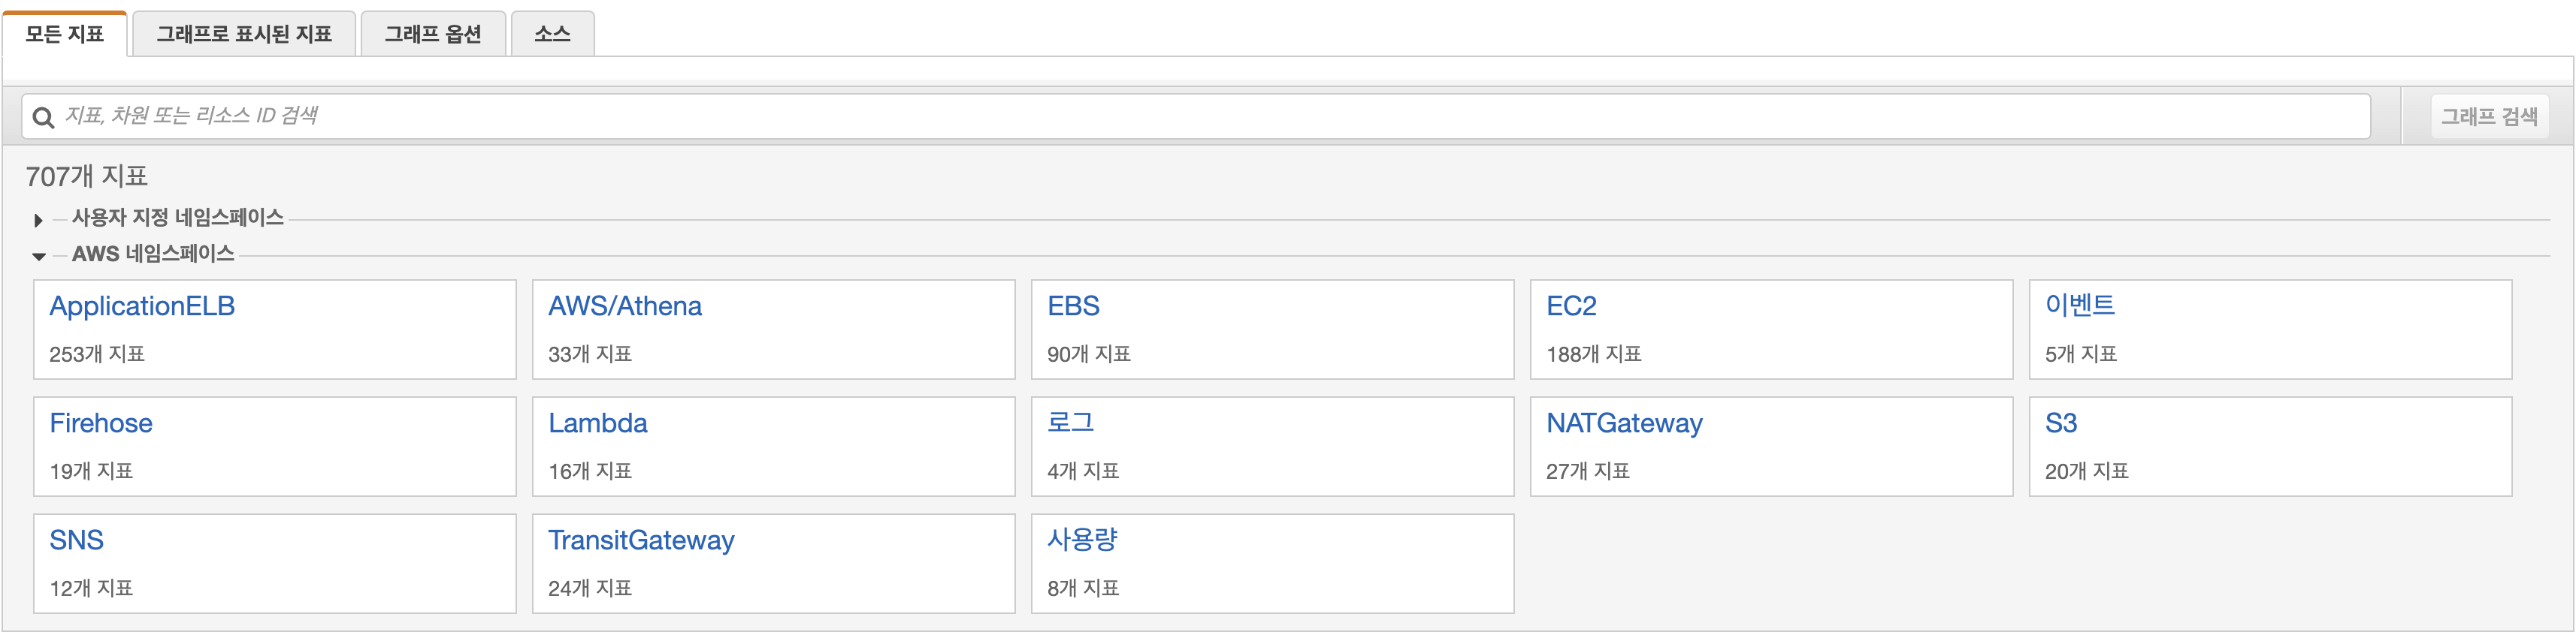Click 12개 지표 under SNS
Image resolution: width=2576 pixels, height=638 pixels.
(91, 589)
